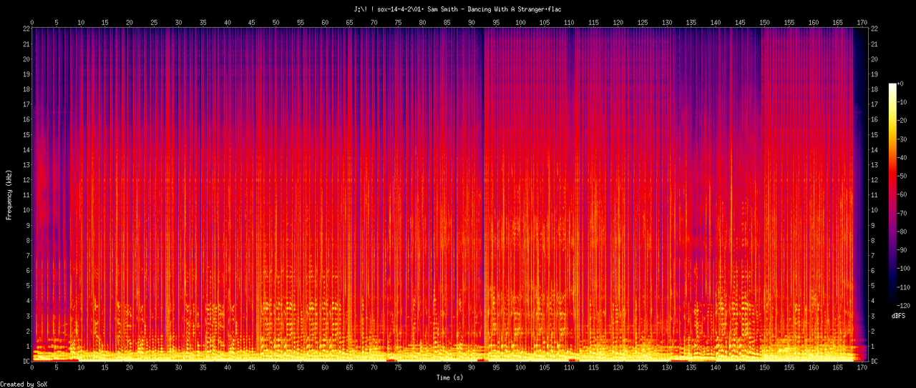This screenshot has width=916, height=388.
Task: Click the '-30' value on the color scale
Action: pyautogui.click(x=902, y=139)
